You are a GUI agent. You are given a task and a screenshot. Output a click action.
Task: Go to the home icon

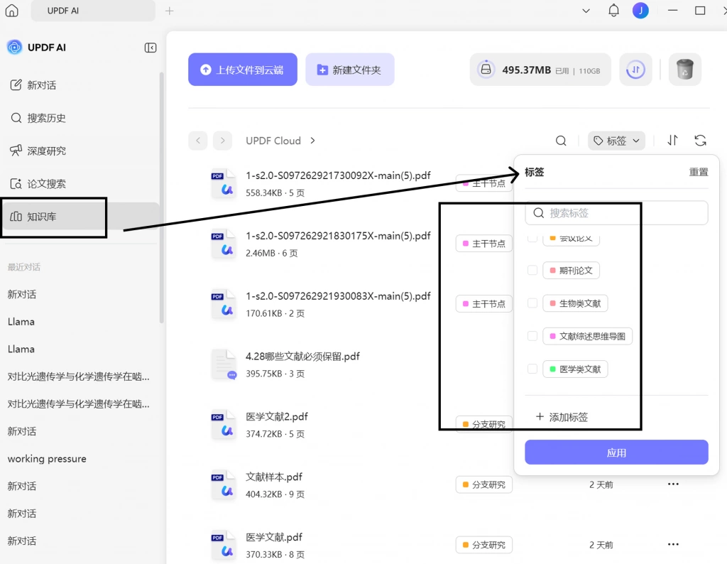click(11, 10)
